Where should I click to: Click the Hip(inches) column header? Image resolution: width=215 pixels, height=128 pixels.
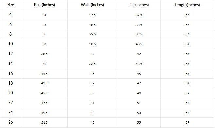tap(139, 5)
